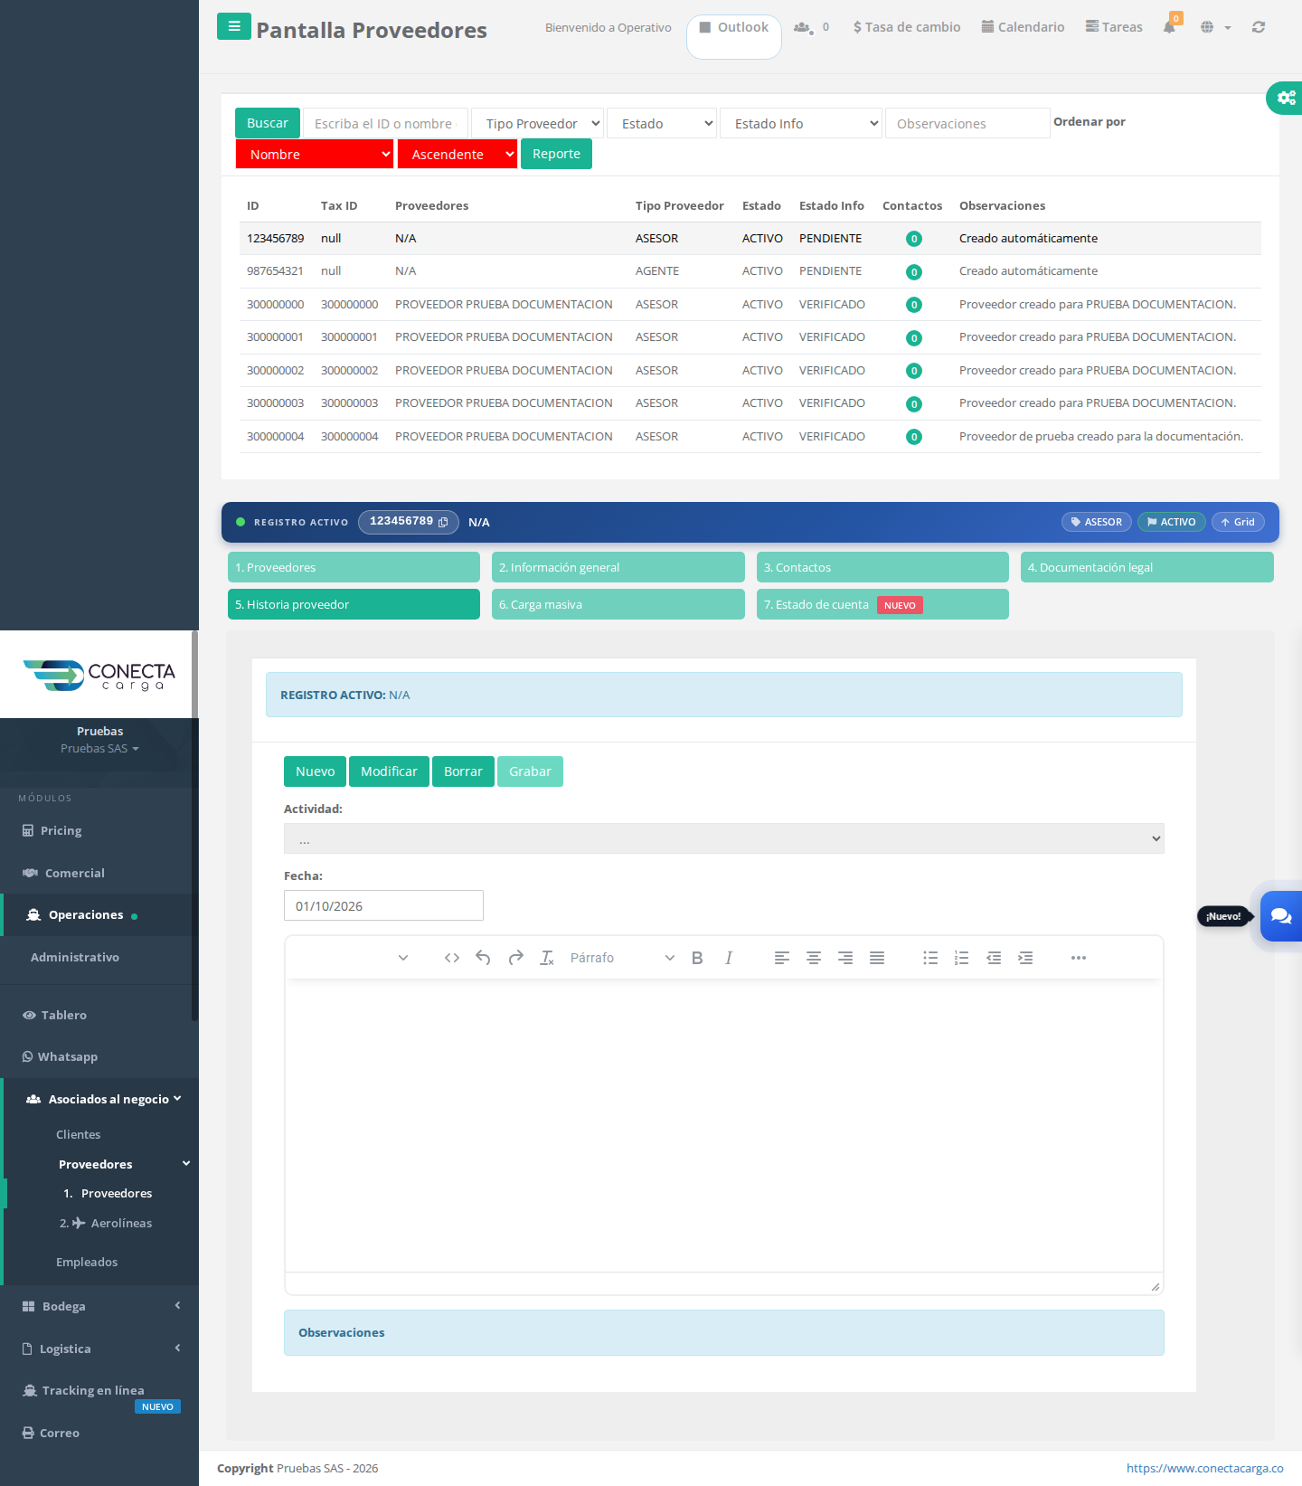The image size is (1302, 1486).
Task: Center align text in editor
Action: (814, 958)
